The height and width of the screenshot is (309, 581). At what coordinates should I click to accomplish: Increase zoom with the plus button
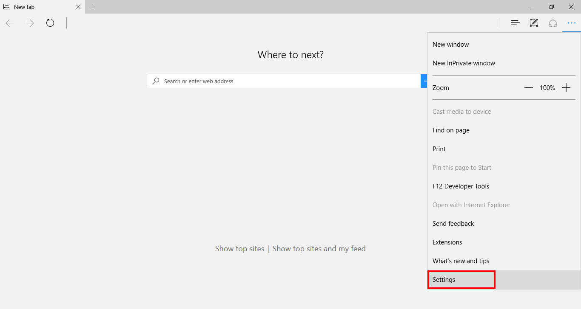click(566, 87)
